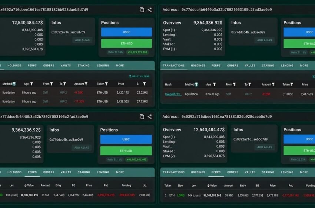
Task: Open the $ column filter icon beside Price
Action: 144,84
